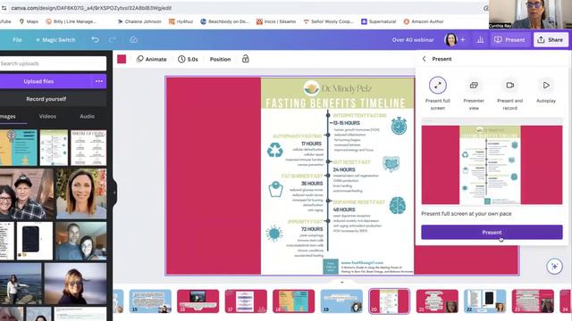Click the Present button in header

coord(509,39)
